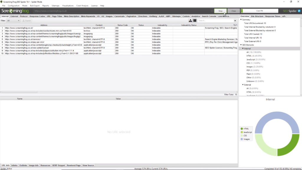Stop the crawl
The image size is (302, 170).
(x=220, y=11)
